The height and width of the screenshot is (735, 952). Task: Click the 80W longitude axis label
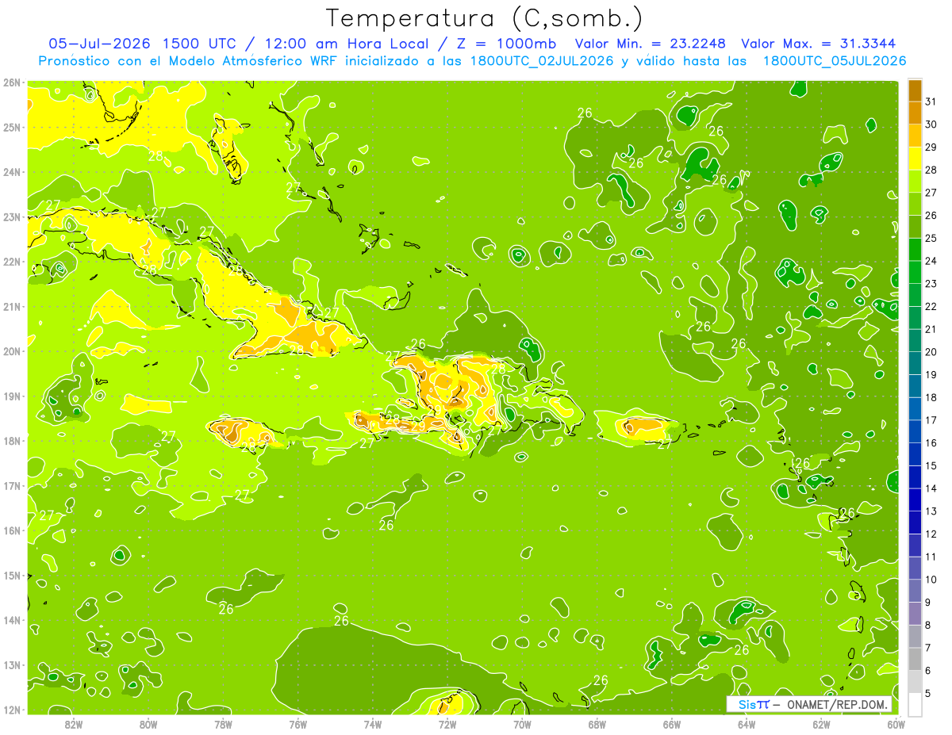148,724
